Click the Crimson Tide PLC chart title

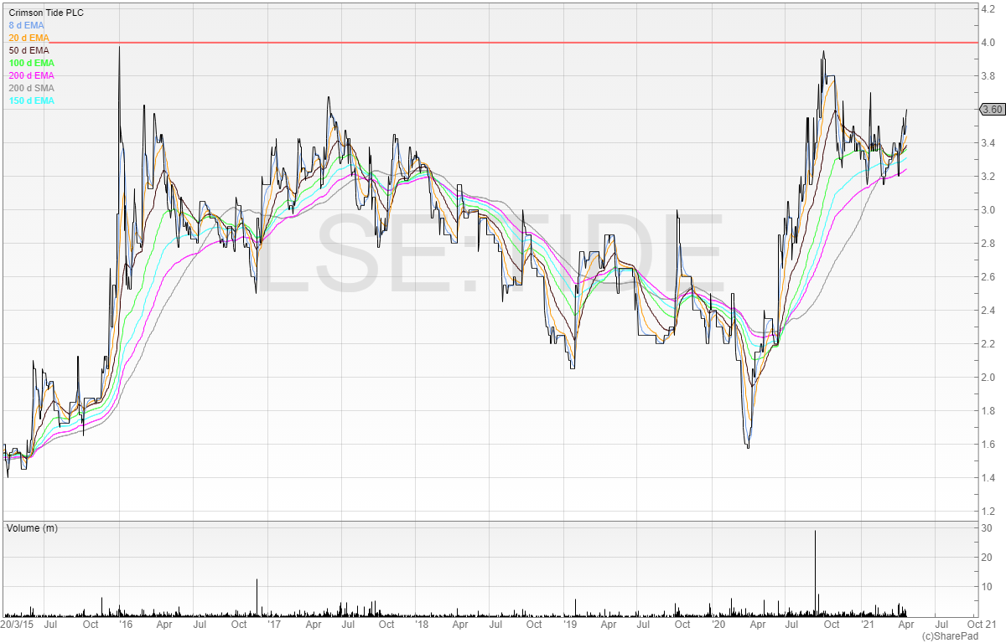(46, 13)
